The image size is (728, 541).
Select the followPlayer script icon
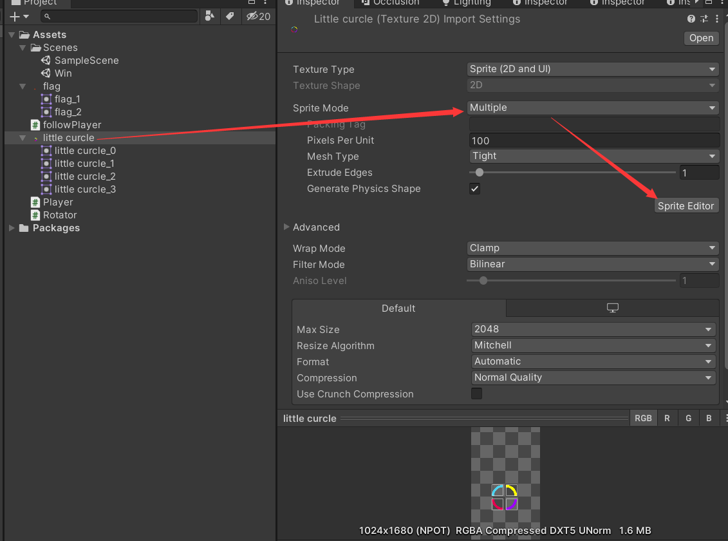35,124
